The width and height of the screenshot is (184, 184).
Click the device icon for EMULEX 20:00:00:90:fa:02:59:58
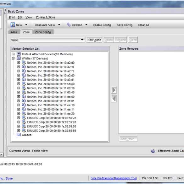[x=24, y=126]
